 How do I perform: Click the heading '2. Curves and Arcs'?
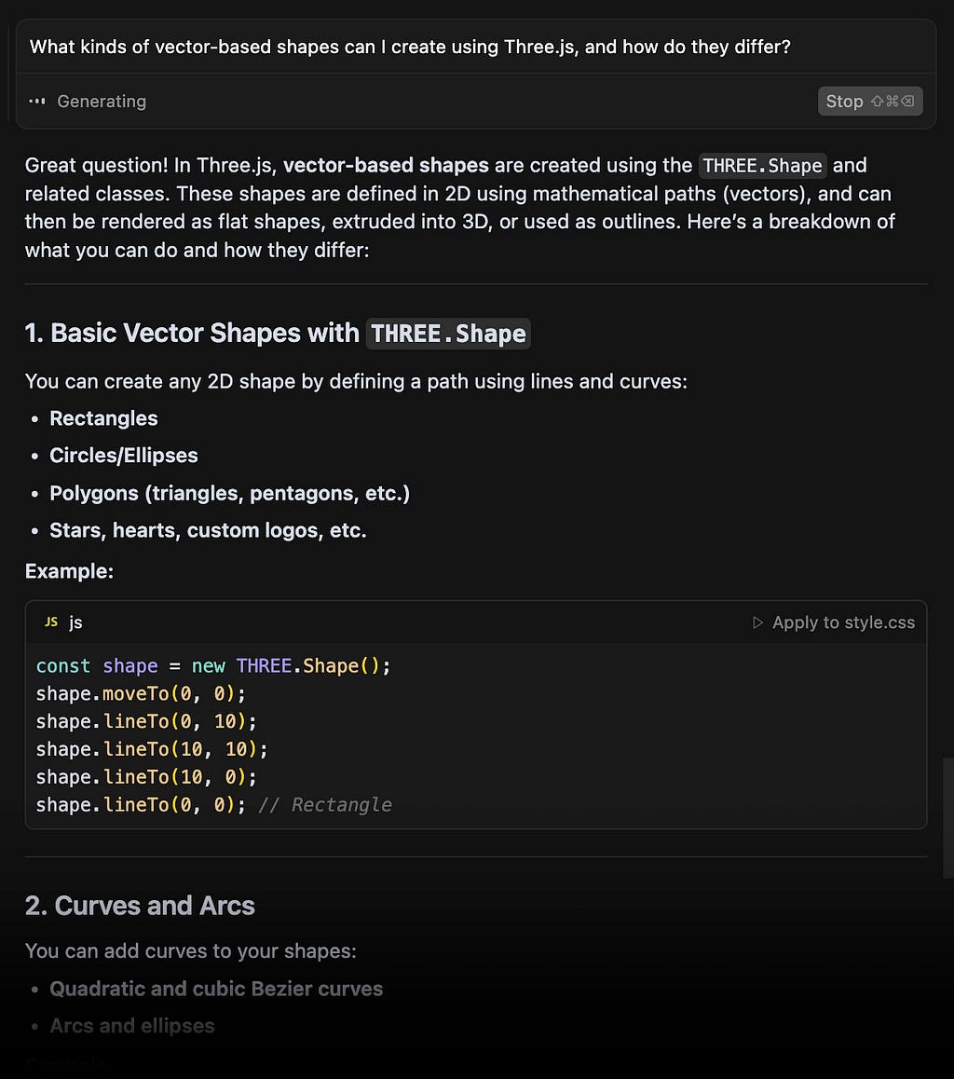(140, 906)
